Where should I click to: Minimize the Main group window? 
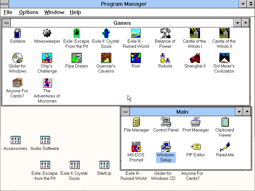click(239, 112)
